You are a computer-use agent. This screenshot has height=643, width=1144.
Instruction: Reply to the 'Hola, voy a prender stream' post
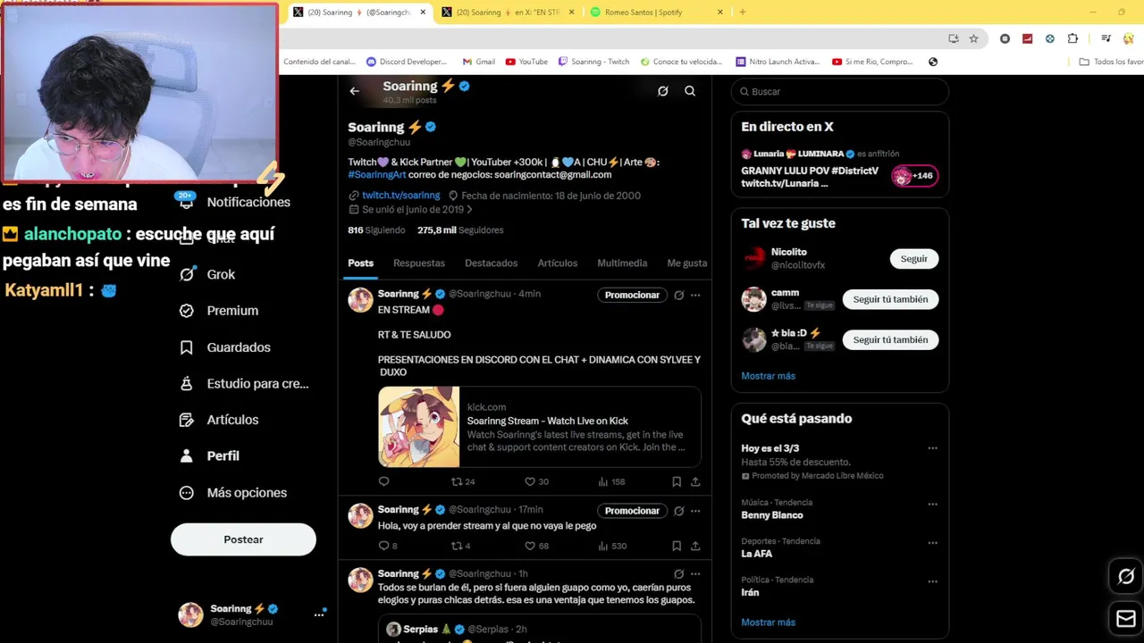(x=388, y=546)
